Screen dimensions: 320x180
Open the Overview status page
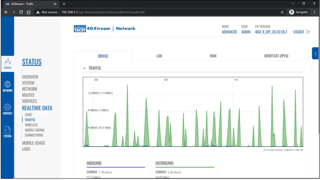point(30,77)
